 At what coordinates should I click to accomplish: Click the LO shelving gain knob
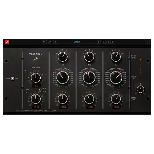(36, 99)
